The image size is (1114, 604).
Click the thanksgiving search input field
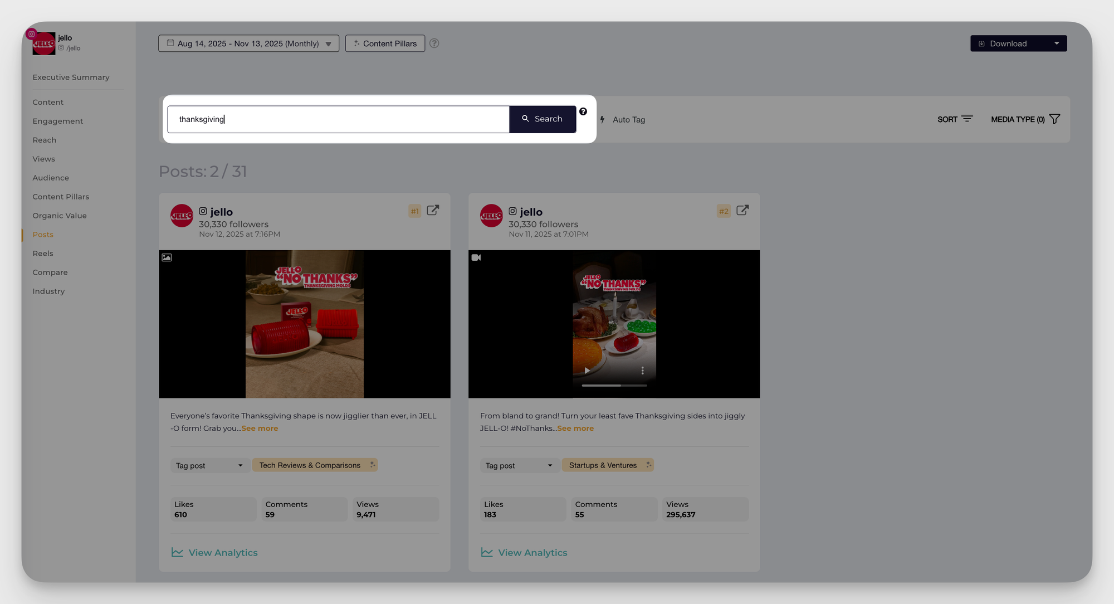click(x=338, y=119)
